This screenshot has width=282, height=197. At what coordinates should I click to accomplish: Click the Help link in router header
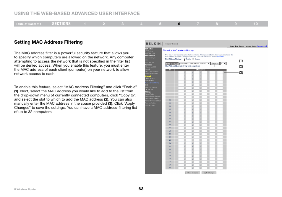[237, 46]
